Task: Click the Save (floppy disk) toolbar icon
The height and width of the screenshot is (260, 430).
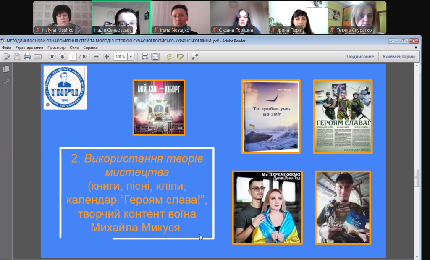Action: pos(17,57)
